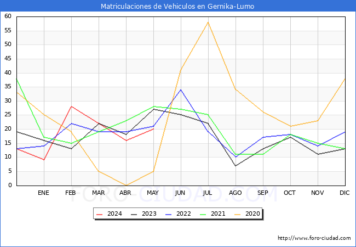Viewport: 356px width, 247px height.
Task: Click the JUN month axis label
Action: 180,193
